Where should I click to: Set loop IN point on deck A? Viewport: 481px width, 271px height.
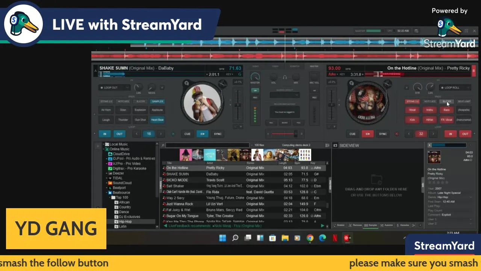click(105, 134)
